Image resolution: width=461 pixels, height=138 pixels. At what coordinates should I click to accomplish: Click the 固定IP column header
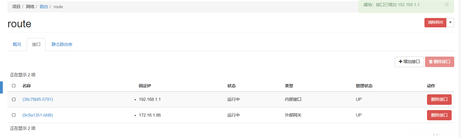pyautogui.click(x=145, y=86)
